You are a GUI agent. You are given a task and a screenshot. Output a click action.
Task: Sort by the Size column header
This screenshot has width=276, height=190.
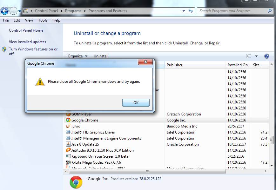260,65
